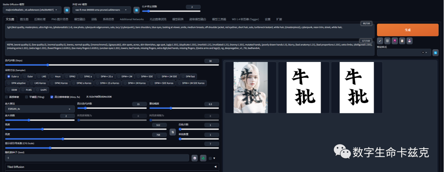This screenshot has height=172, width=444.
Task: Switch to the 图生图 tab
Action: [x=24, y=19]
